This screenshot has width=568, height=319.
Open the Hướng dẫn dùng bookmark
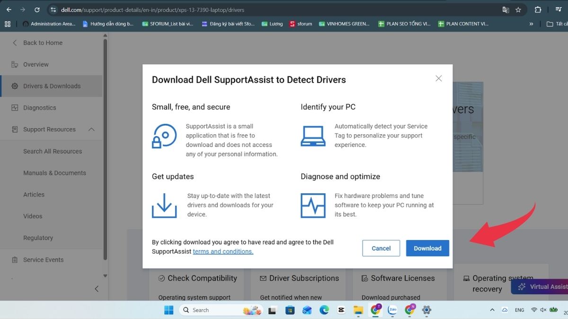108,24
